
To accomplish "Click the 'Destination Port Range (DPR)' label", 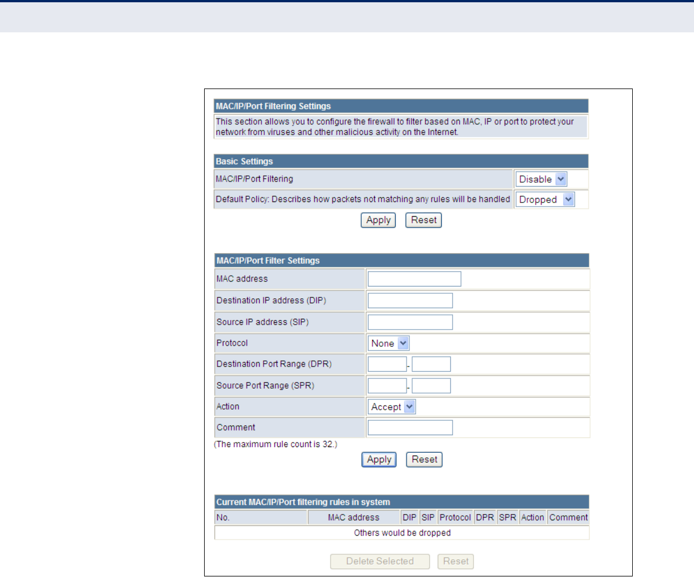I will 274,364.
